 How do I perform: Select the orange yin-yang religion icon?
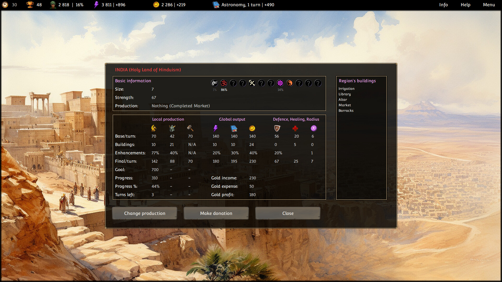click(x=290, y=83)
